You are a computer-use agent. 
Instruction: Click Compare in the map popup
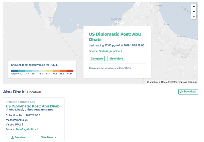97,58
